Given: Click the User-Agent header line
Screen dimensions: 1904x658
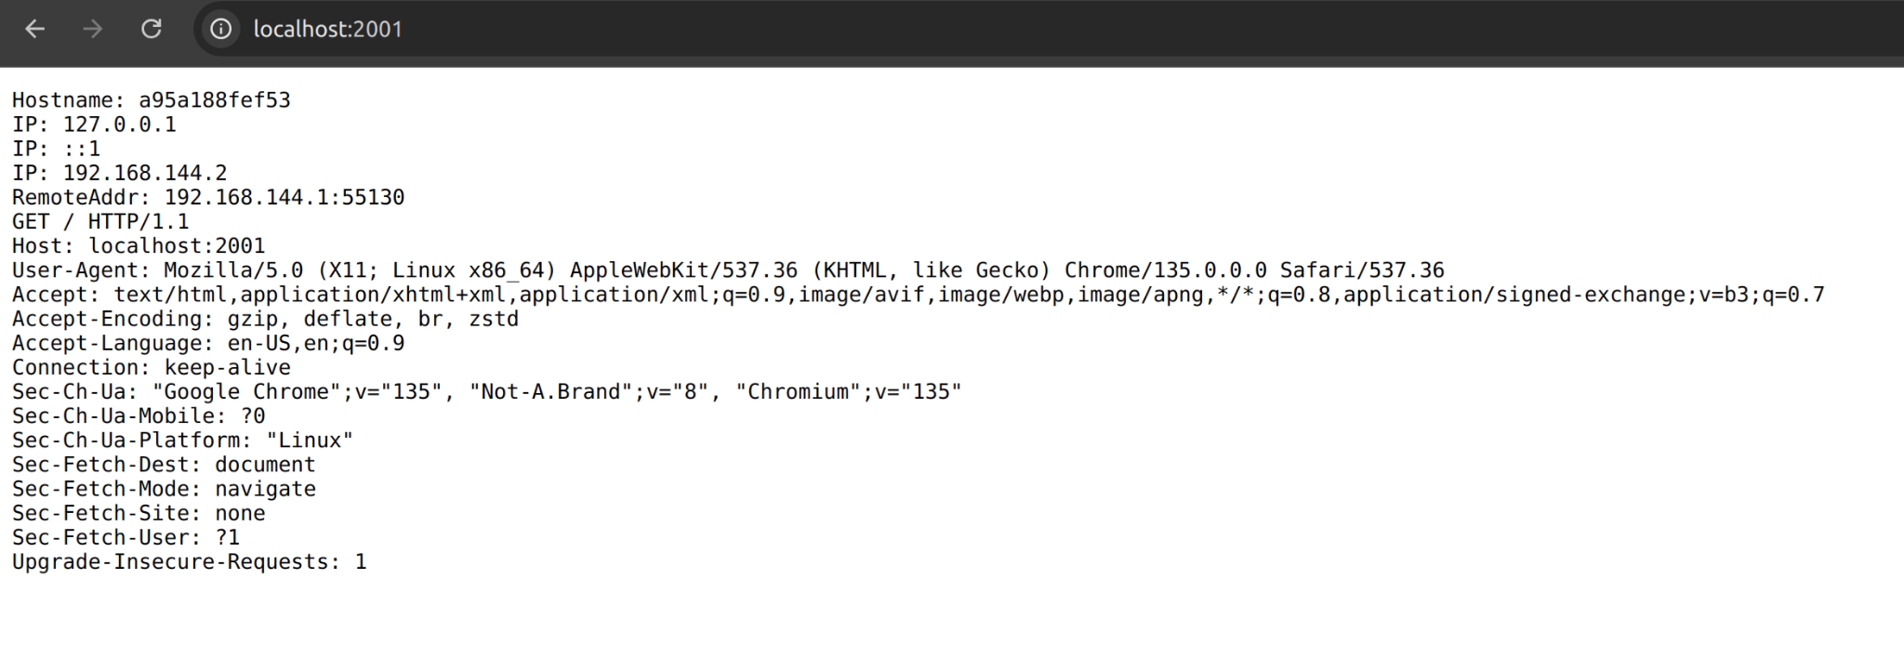Looking at the screenshot, I should (728, 270).
